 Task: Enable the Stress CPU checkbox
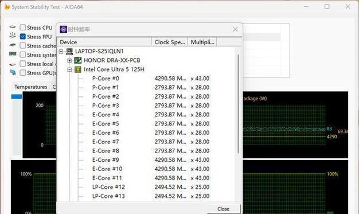click(x=23, y=28)
